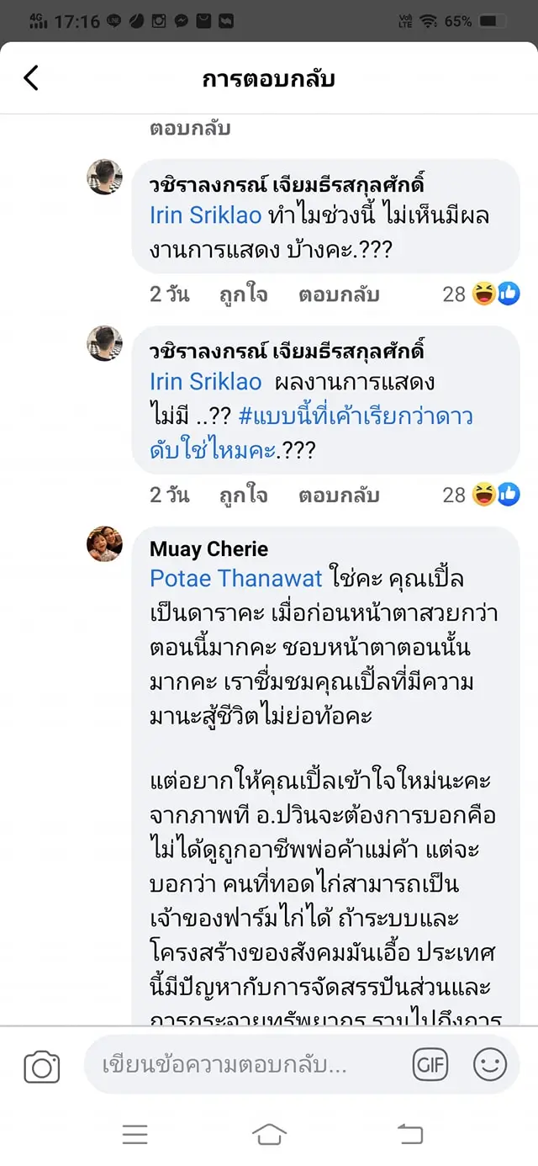Image resolution: width=538 pixels, height=1166 pixels.
Task: Tap the Android home navigation icon
Action: point(269,1134)
